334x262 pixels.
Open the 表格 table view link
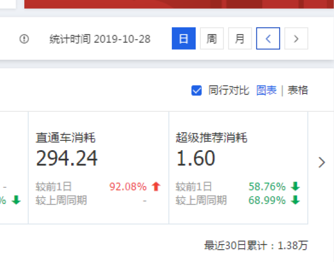298,90
